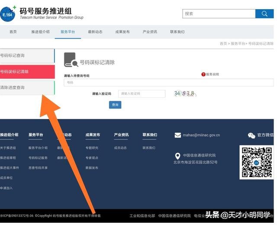Click the mahao@miinac.gov.cn email address
Screen dimensions: 277x225
pyautogui.click(x=201, y=135)
